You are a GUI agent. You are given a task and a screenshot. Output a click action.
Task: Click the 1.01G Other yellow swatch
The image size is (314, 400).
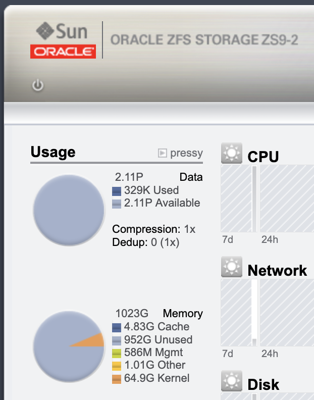[117, 366]
